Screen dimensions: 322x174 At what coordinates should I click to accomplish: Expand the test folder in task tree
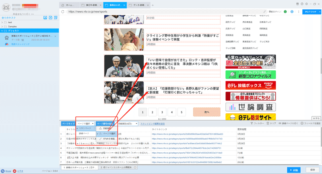(x=2, y=23)
